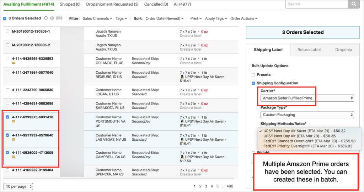Go to page 2 of orders
Image resolution: width=364 pixels, height=192 pixels.
tap(200, 186)
